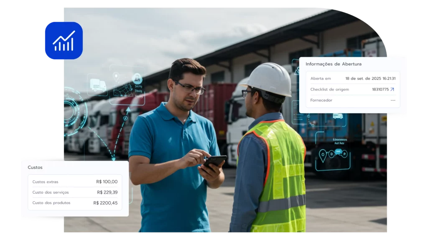Click the Custos card title

(35, 167)
